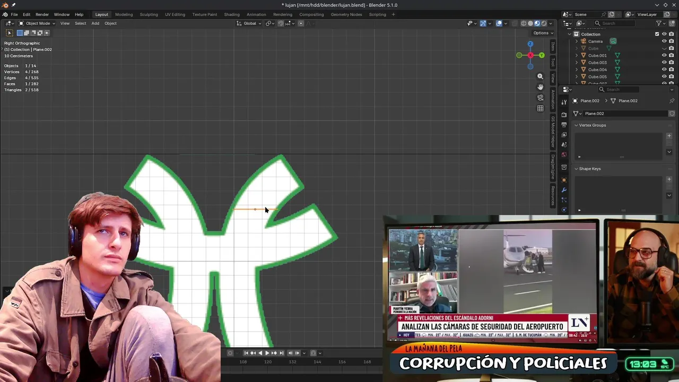Open the Global transform orientation dropdown

[249, 23]
